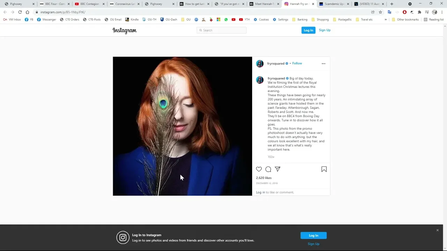Click the Instagram search field
This screenshot has width=447, height=251.
[222, 30]
